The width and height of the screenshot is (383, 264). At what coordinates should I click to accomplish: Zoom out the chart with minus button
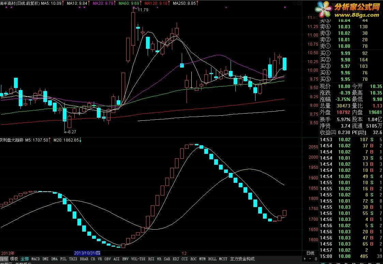310,259
